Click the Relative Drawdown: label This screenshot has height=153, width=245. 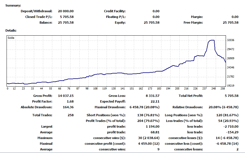(188, 107)
